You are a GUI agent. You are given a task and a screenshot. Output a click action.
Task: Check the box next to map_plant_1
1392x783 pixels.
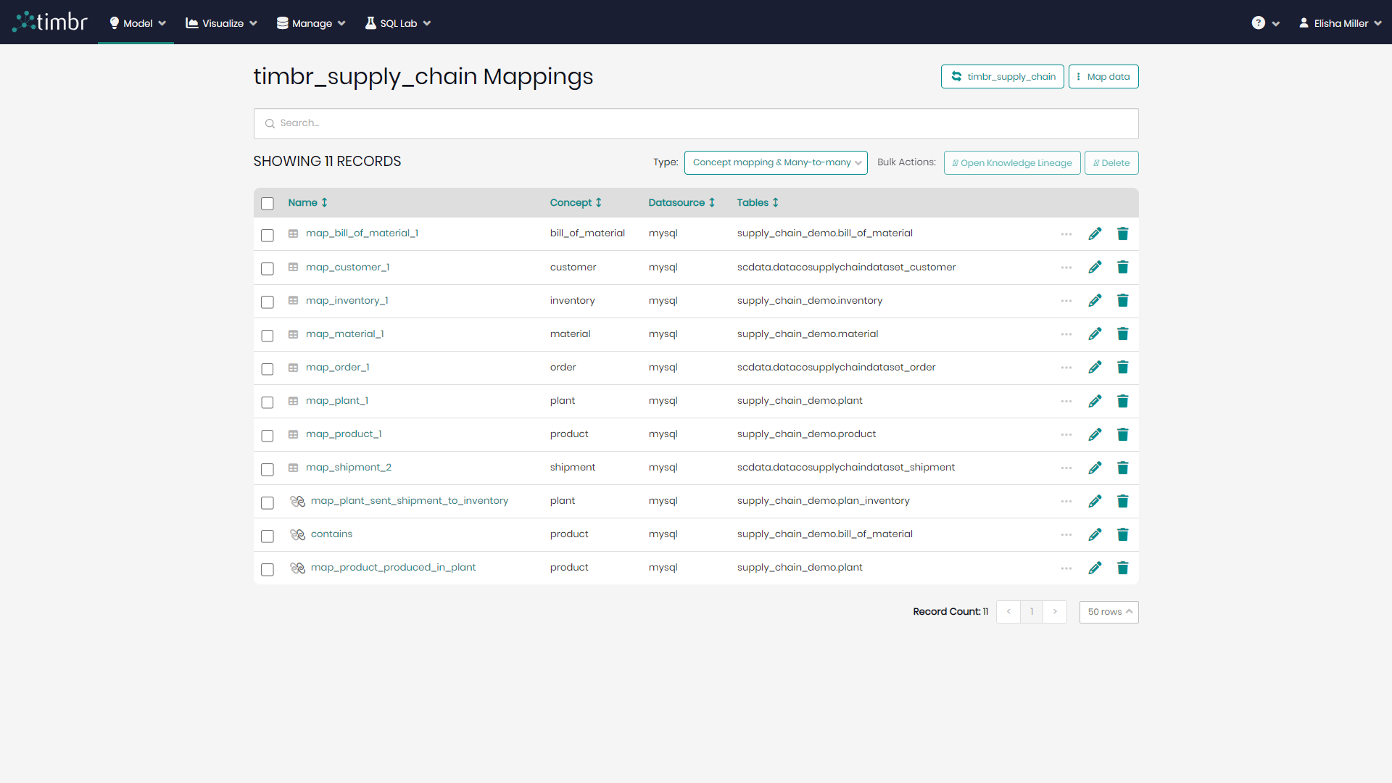[268, 402]
